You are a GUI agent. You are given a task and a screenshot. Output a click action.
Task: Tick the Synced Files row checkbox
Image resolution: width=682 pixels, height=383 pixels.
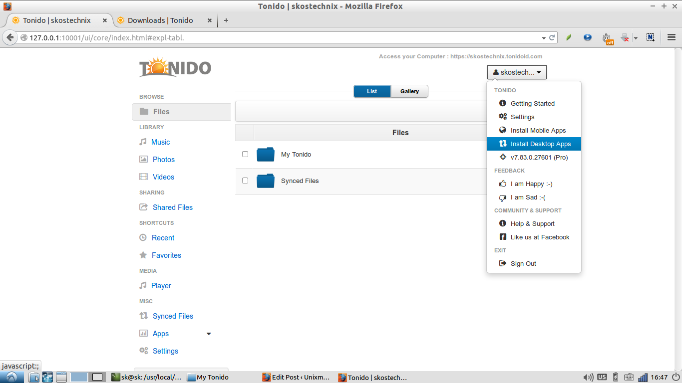245,181
